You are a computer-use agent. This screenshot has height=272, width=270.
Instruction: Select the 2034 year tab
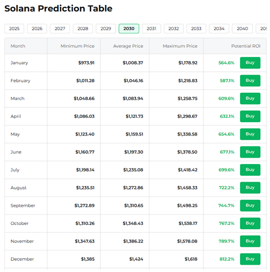pyautogui.click(x=219, y=28)
